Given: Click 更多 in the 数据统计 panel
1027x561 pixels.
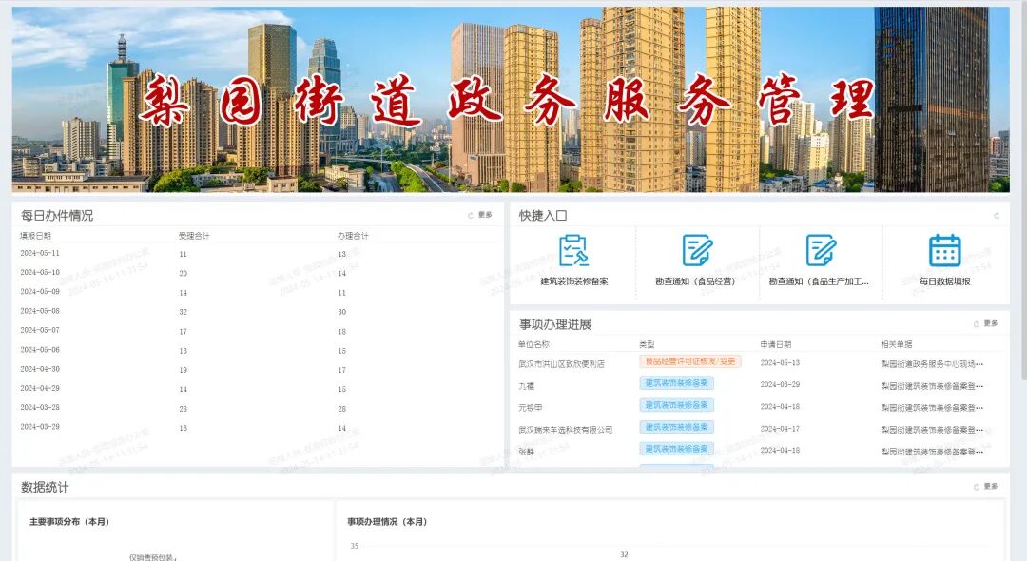Looking at the screenshot, I should (x=990, y=487).
